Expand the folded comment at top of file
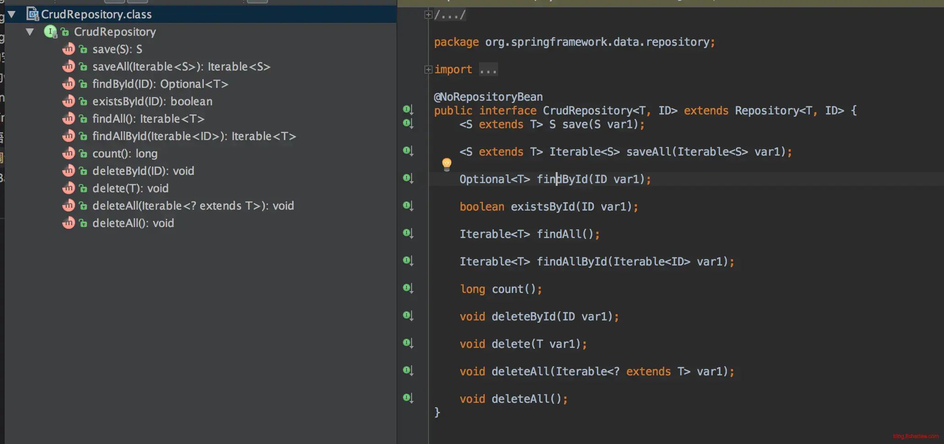The image size is (944, 444). click(428, 15)
